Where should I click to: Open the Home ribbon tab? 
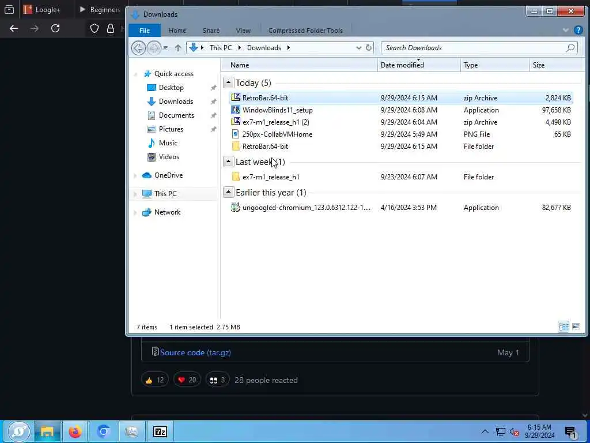pos(177,31)
